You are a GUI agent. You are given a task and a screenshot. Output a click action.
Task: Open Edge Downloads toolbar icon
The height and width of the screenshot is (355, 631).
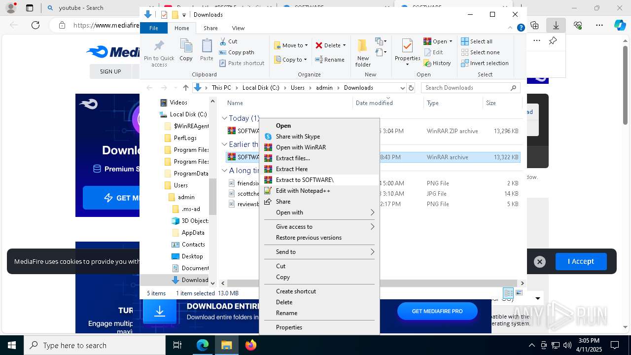coord(556,25)
